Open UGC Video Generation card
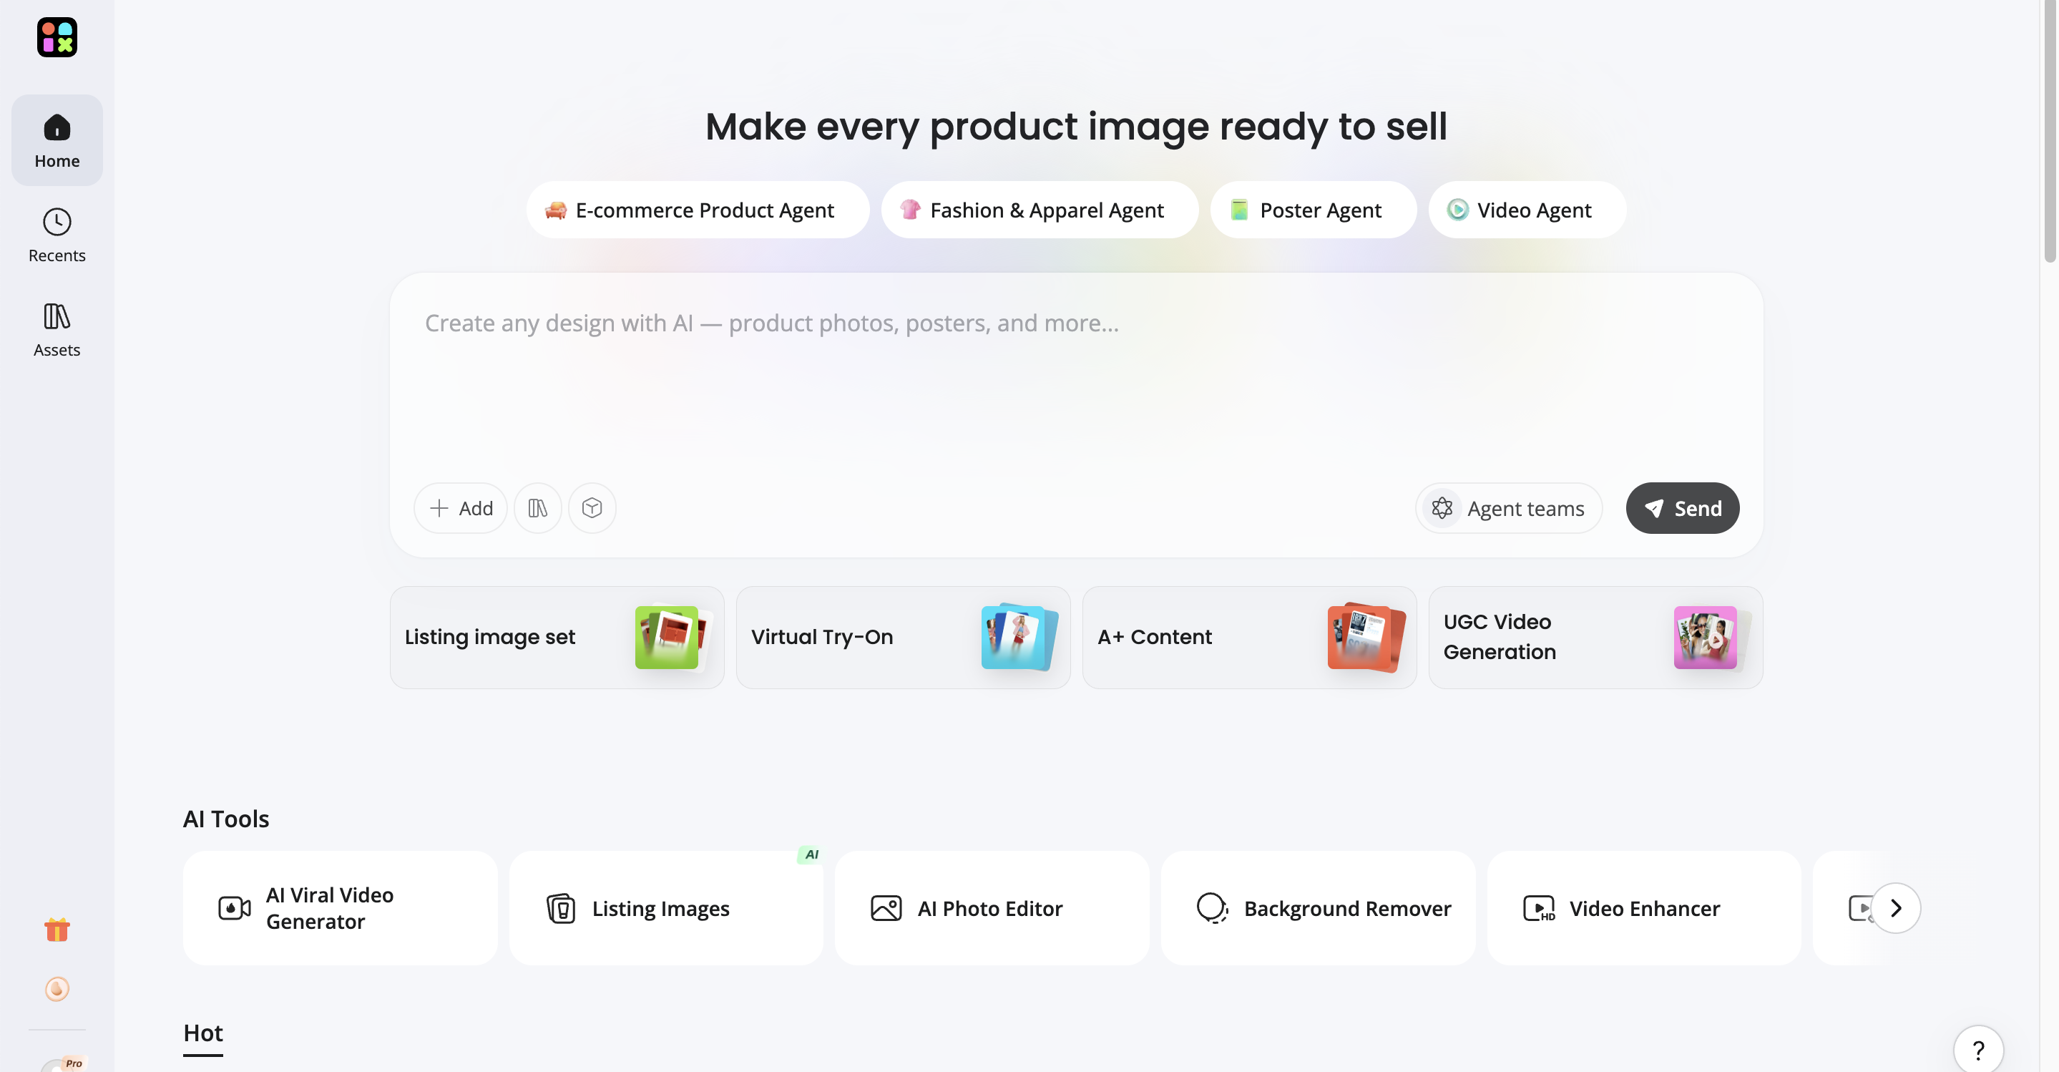This screenshot has width=2059, height=1072. (1595, 637)
